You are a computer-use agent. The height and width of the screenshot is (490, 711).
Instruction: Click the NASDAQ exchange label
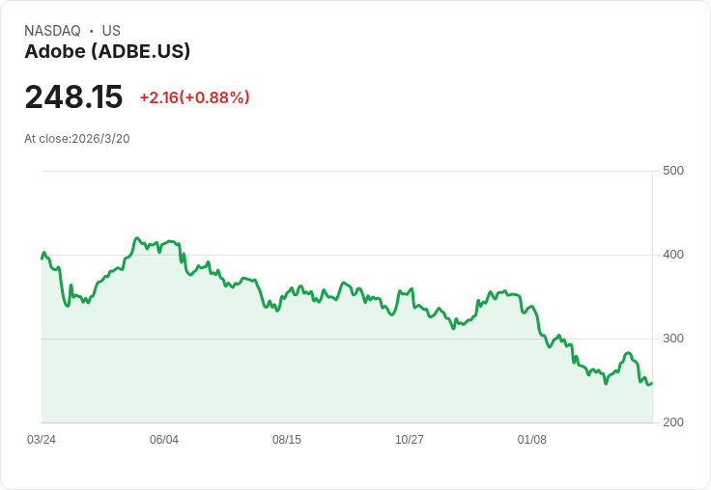pos(52,31)
